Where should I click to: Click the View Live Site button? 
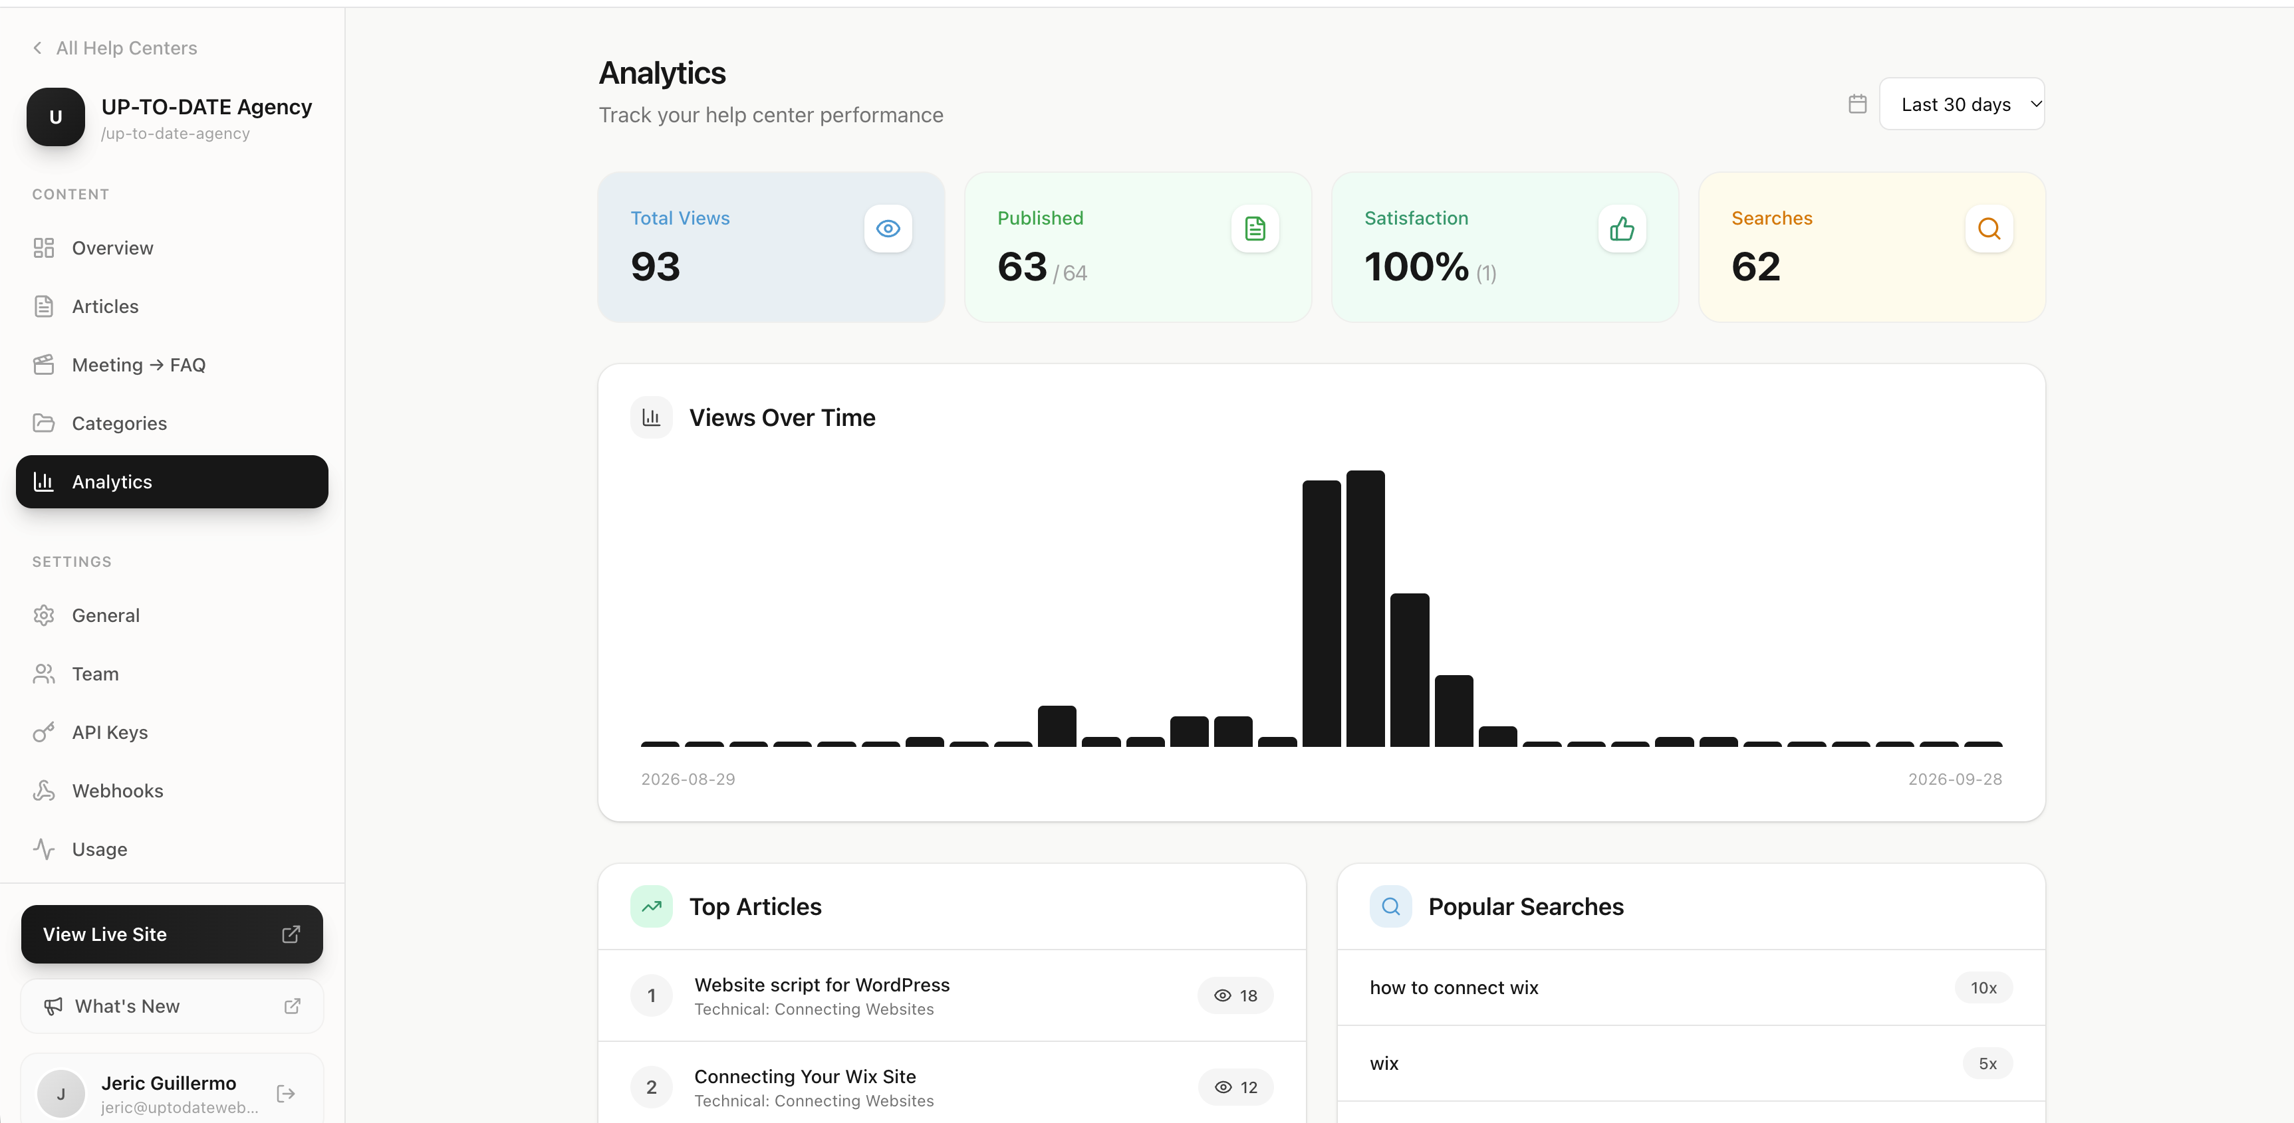point(172,934)
